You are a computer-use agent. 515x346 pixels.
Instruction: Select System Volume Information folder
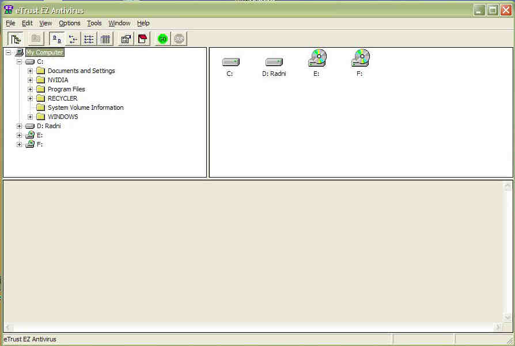click(85, 107)
